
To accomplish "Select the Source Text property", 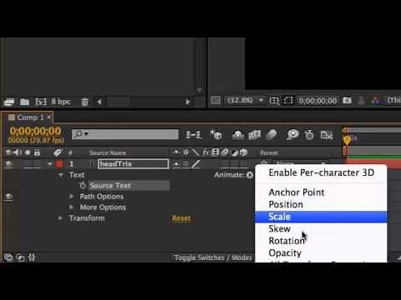I will (x=110, y=185).
